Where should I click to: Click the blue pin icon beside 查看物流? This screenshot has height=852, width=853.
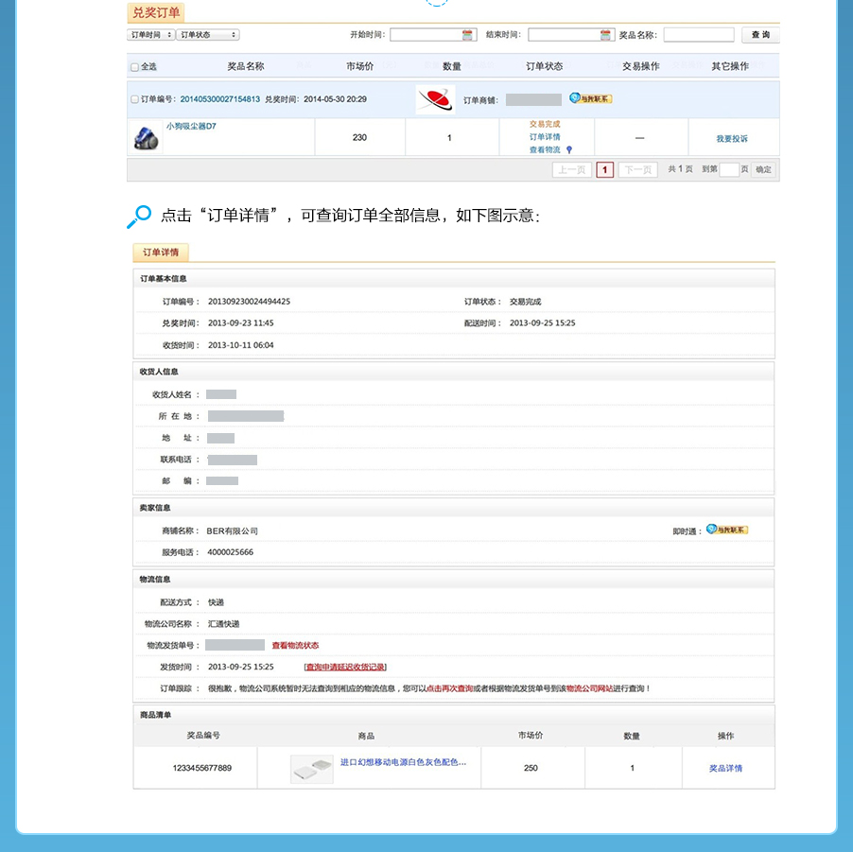tap(569, 149)
